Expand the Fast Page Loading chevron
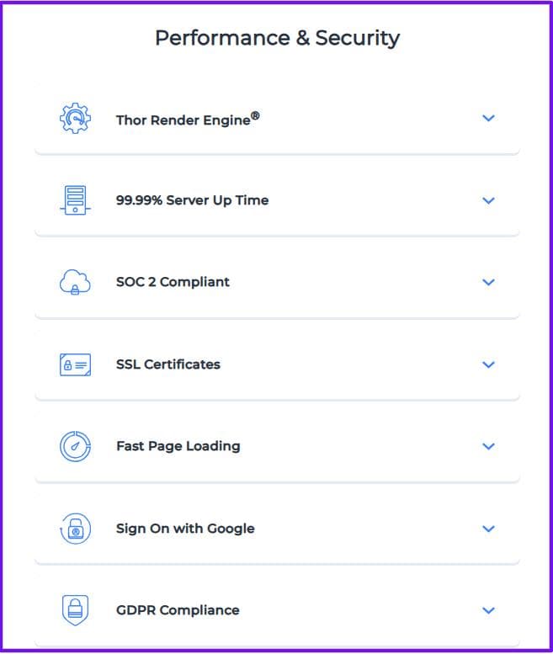This screenshot has height=654, width=553. [488, 446]
